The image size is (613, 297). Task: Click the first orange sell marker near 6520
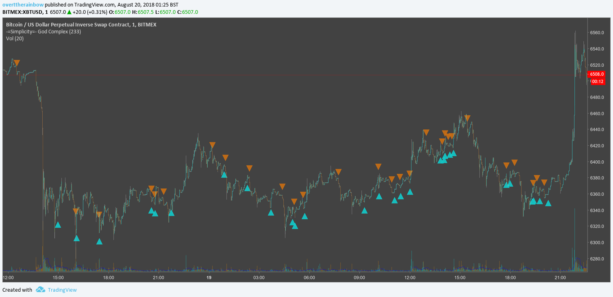[17, 63]
